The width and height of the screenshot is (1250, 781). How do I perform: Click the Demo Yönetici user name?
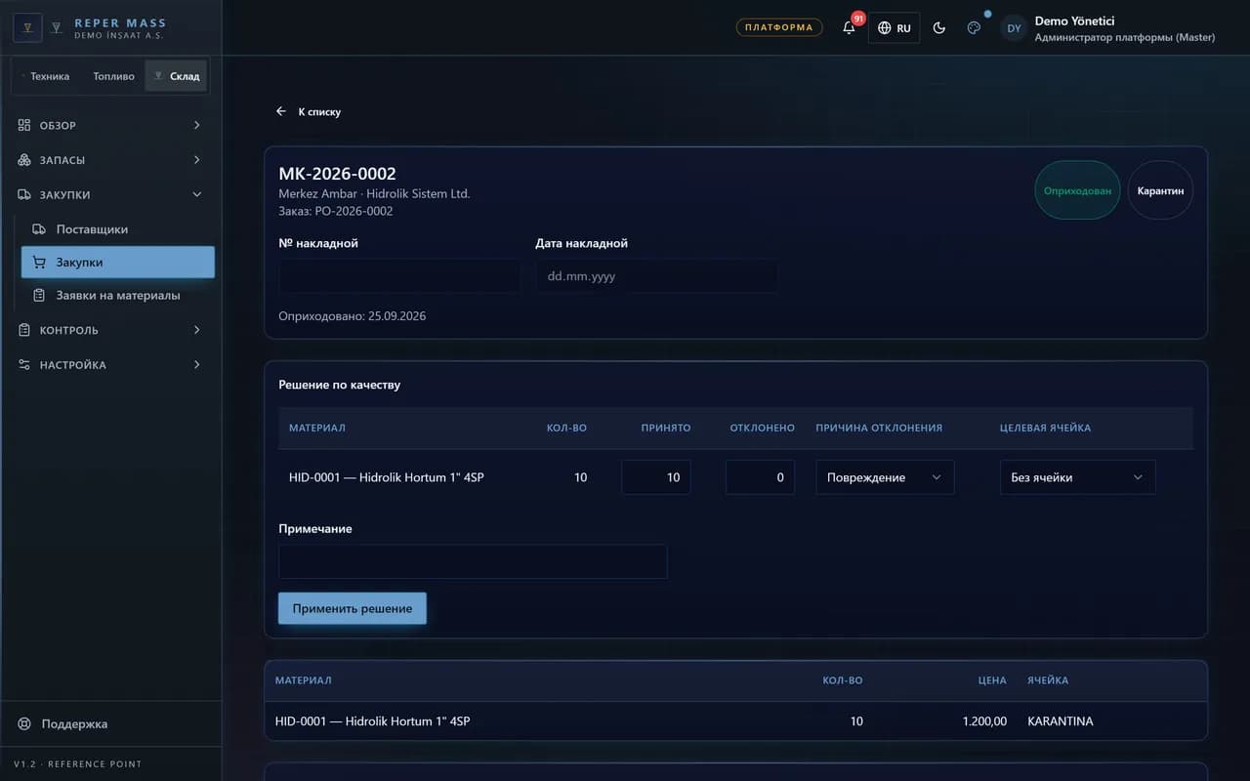tap(1074, 21)
